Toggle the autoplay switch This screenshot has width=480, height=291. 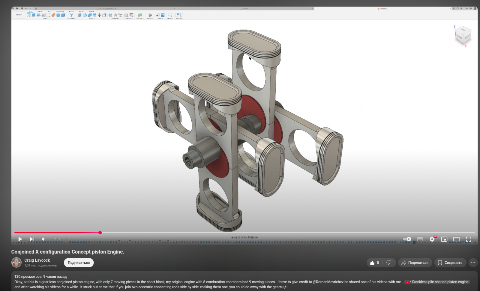[x=407, y=239]
